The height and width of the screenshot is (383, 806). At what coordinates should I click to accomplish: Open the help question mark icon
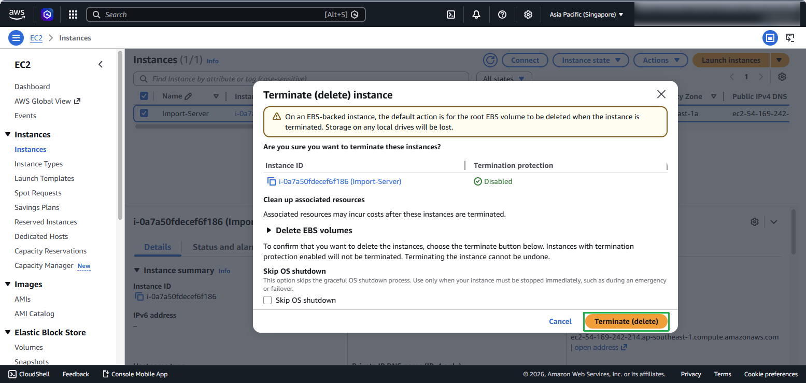click(x=502, y=15)
